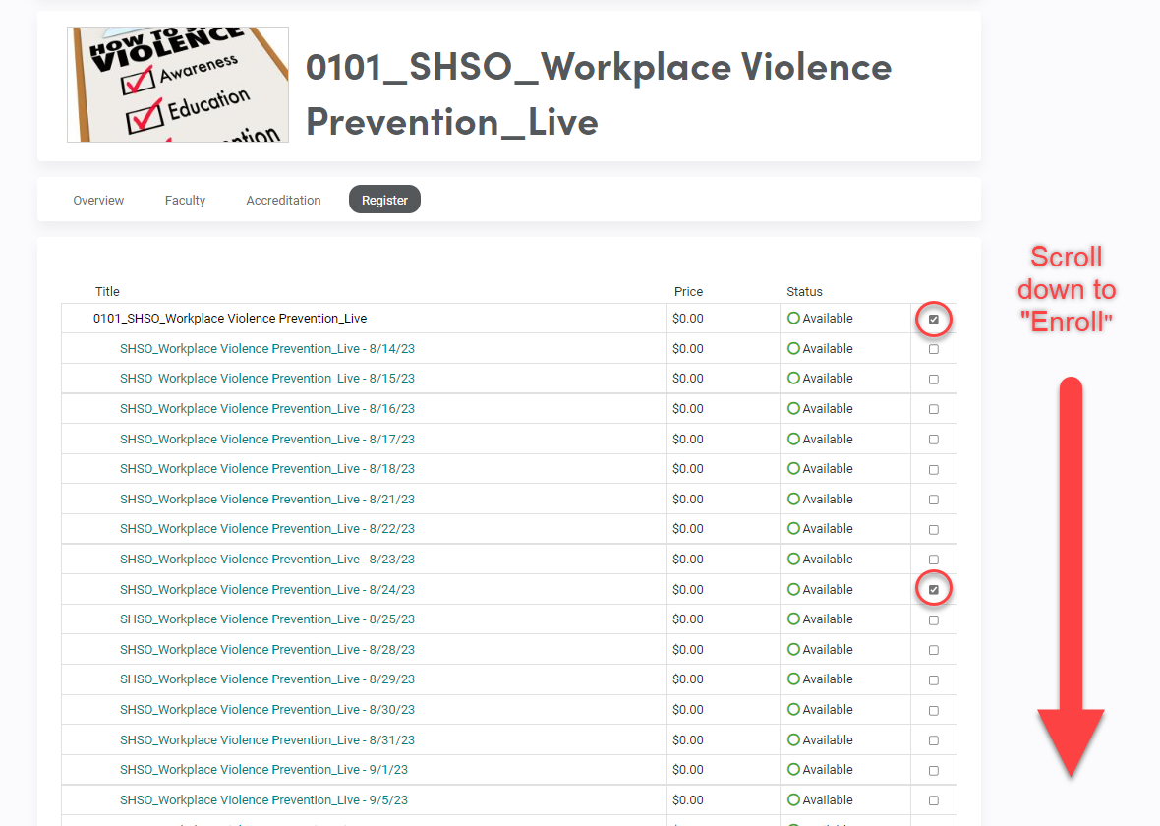Viewport: 1160px width, 826px height.
Task: Click the Title column header
Action: click(107, 291)
